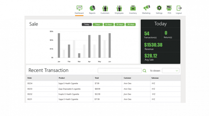This screenshot has height=116, width=209.
Task: Go to Customers section icon
Action: (x=105, y=8)
